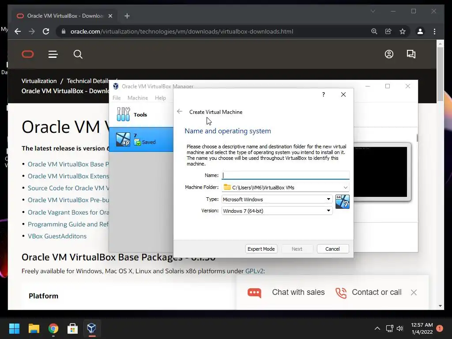Open a new browser tab
This screenshot has width=452, height=339.
point(127,16)
